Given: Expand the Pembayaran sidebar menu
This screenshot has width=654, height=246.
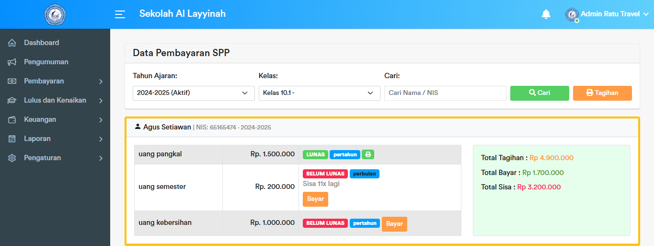Looking at the screenshot, I should [55, 81].
